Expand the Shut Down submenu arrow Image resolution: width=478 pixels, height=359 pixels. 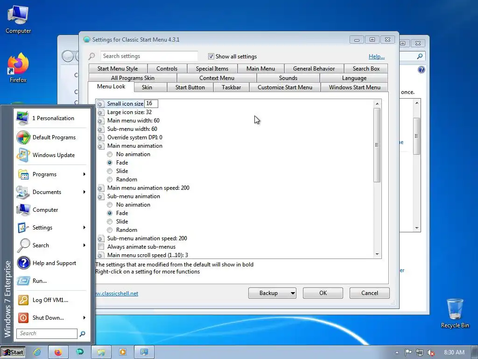point(84,318)
